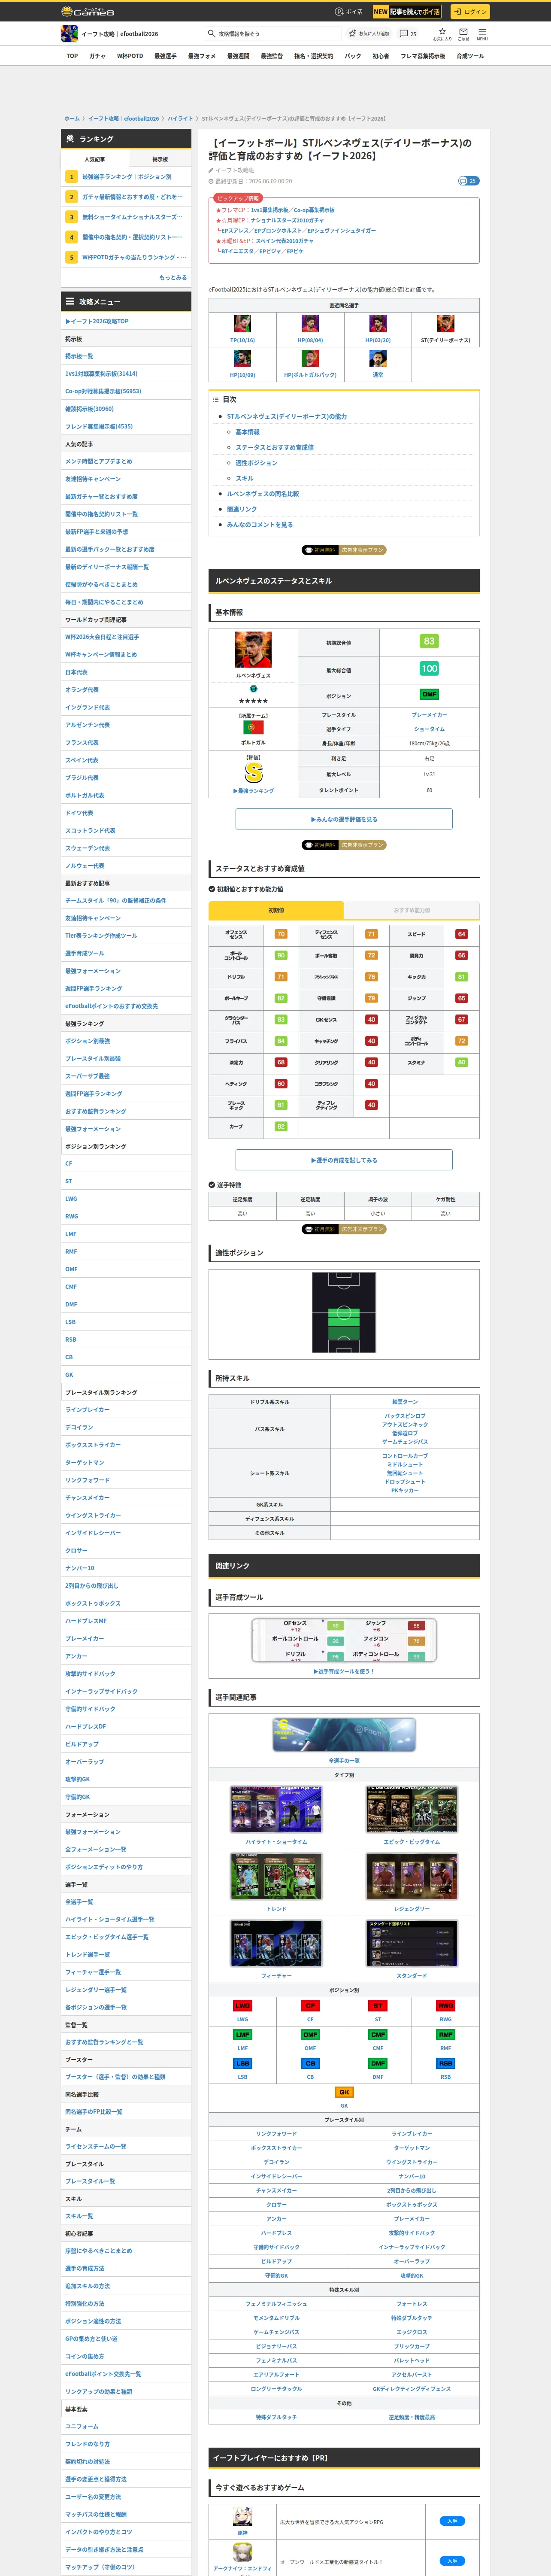Open the ご意見 mail icon
Viewport: 551px width, 2576px height.
[463, 34]
